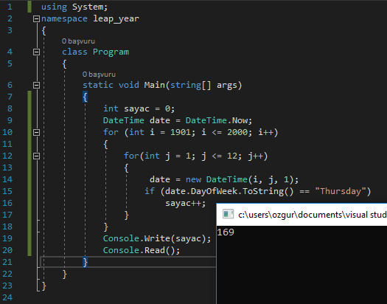
Task: Click line number 15 in the gutter
Action: (x=7, y=191)
